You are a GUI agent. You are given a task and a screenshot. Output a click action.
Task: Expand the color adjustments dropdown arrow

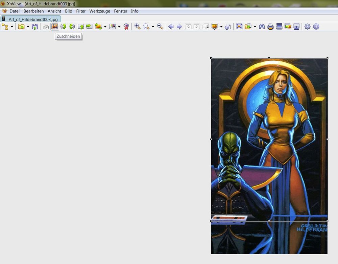click(x=119, y=27)
